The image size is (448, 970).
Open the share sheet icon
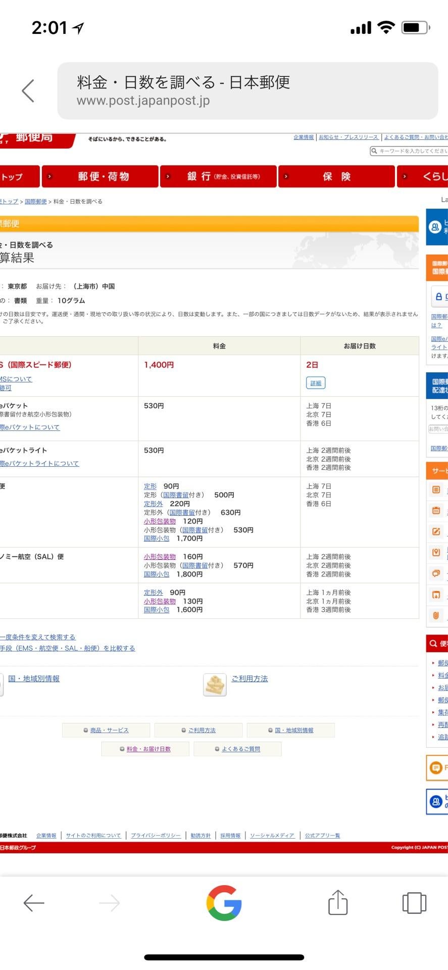point(337,902)
